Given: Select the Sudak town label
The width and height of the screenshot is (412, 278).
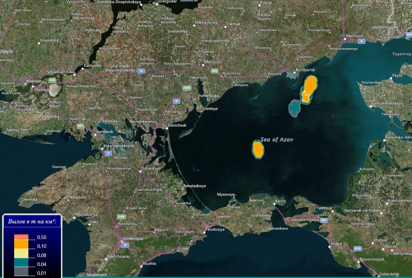Looking at the screenshot, I should (183, 248).
